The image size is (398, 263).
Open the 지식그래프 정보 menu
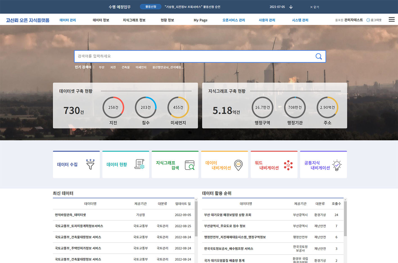tap(134, 20)
